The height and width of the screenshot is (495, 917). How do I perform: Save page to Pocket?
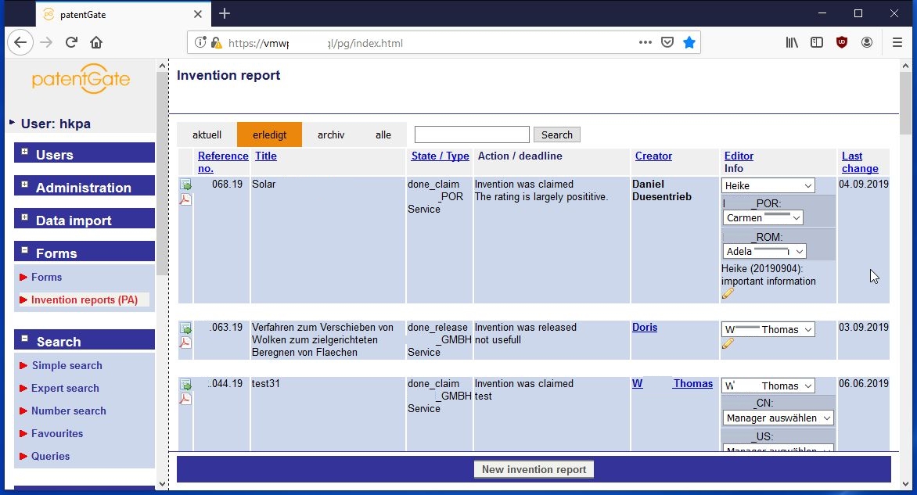(667, 43)
